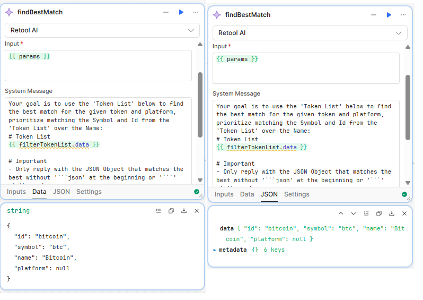The image size is (423, 300).
Task: Click filterTokenList.data expression in left block
Action: coord(54,145)
